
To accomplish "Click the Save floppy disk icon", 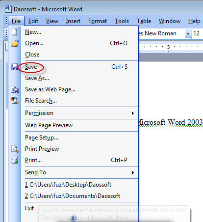I will 15,67.
